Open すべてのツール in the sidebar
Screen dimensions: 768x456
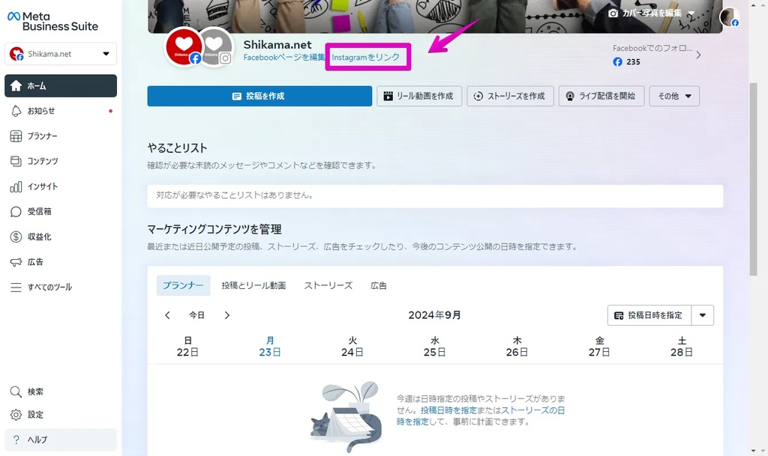click(61, 287)
